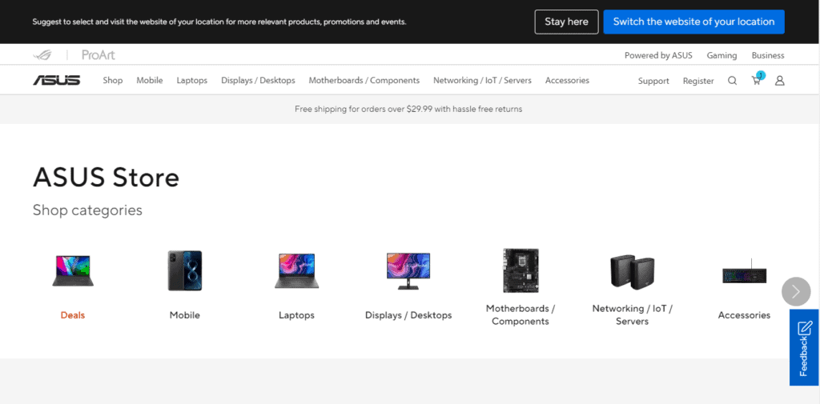
Task: Open the Laptops menu in navigation
Action: tap(192, 81)
